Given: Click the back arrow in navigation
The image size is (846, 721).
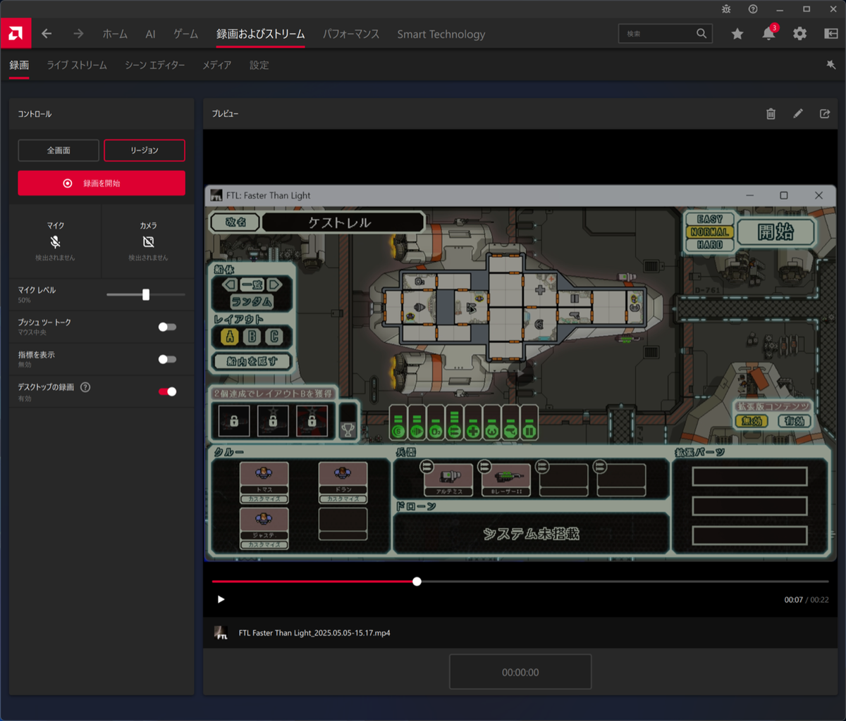Looking at the screenshot, I should 47,34.
